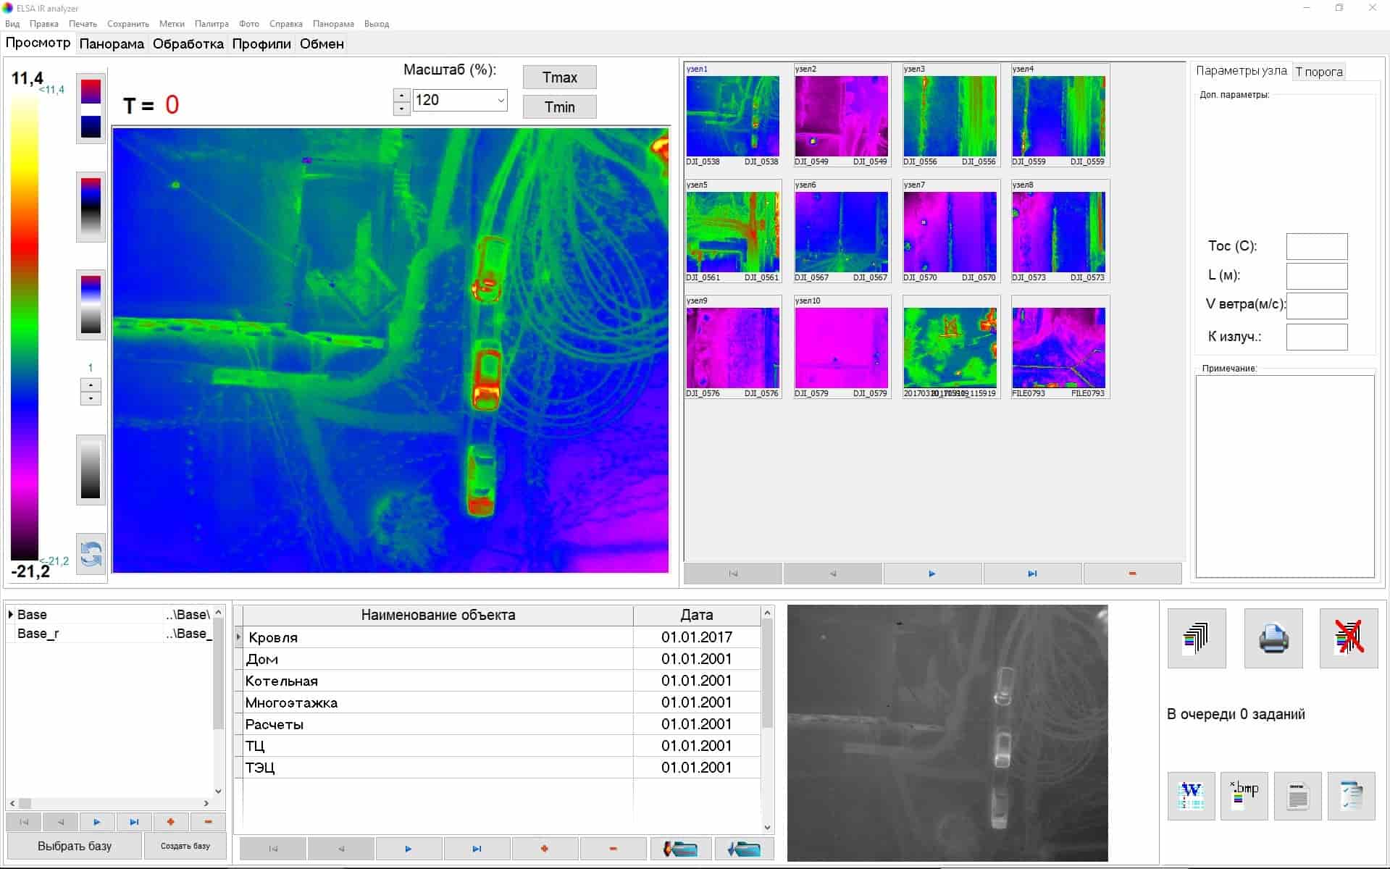Click the Выбрать базу button
1390x869 pixels.
75,846
